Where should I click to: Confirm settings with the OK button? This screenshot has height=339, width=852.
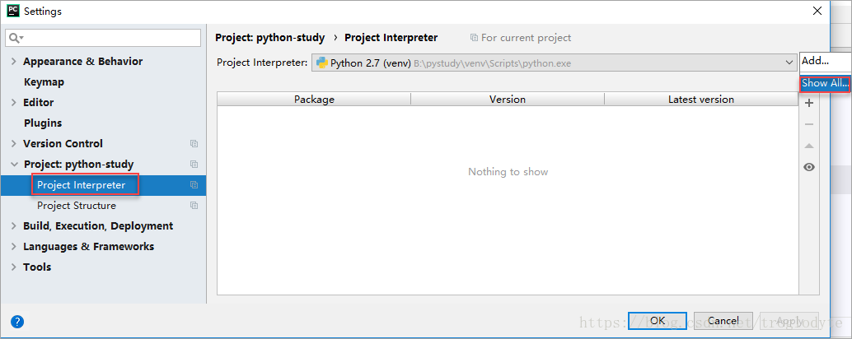coord(658,321)
